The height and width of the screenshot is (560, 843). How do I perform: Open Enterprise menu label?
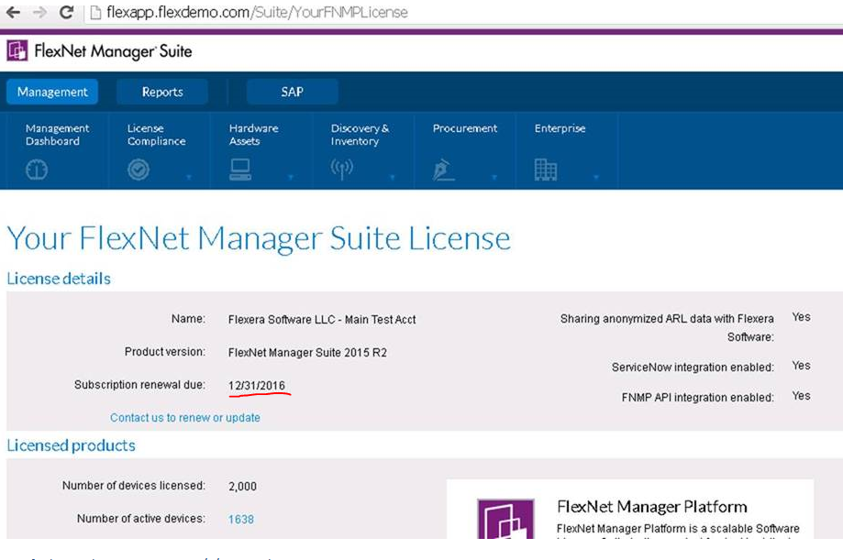click(x=560, y=128)
